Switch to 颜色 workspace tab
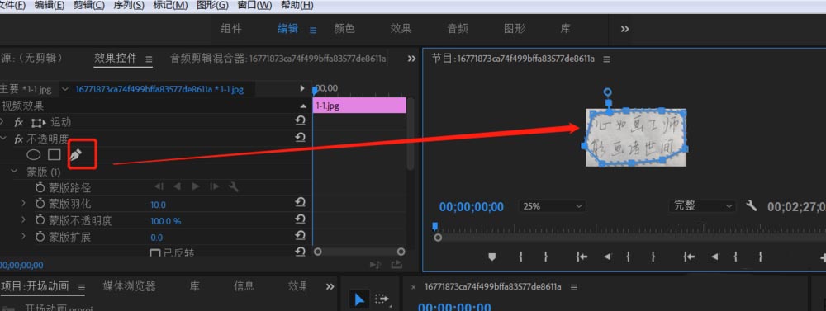 click(x=344, y=29)
